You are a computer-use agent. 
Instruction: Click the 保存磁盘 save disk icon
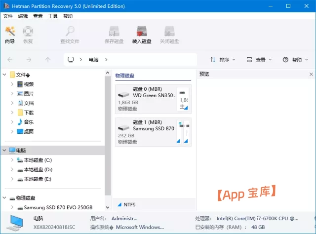click(114, 35)
